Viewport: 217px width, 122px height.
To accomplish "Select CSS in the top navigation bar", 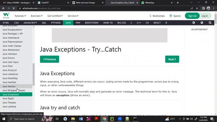I will [17, 23].
